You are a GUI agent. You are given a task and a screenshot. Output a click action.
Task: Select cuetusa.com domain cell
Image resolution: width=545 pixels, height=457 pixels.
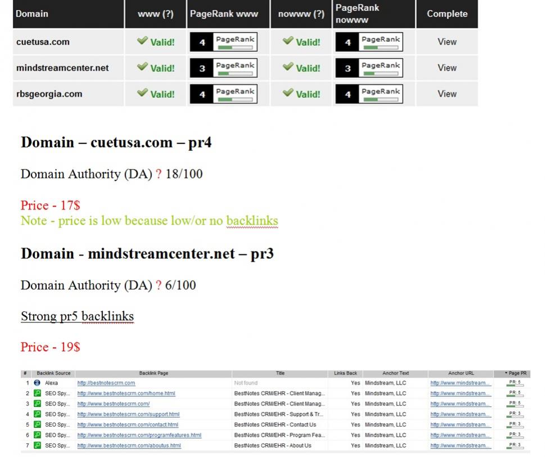pyautogui.click(x=68, y=42)
